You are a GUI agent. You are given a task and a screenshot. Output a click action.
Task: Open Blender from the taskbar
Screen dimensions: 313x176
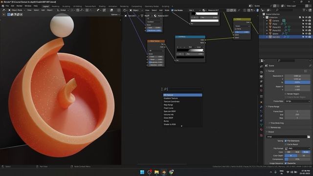164,172
